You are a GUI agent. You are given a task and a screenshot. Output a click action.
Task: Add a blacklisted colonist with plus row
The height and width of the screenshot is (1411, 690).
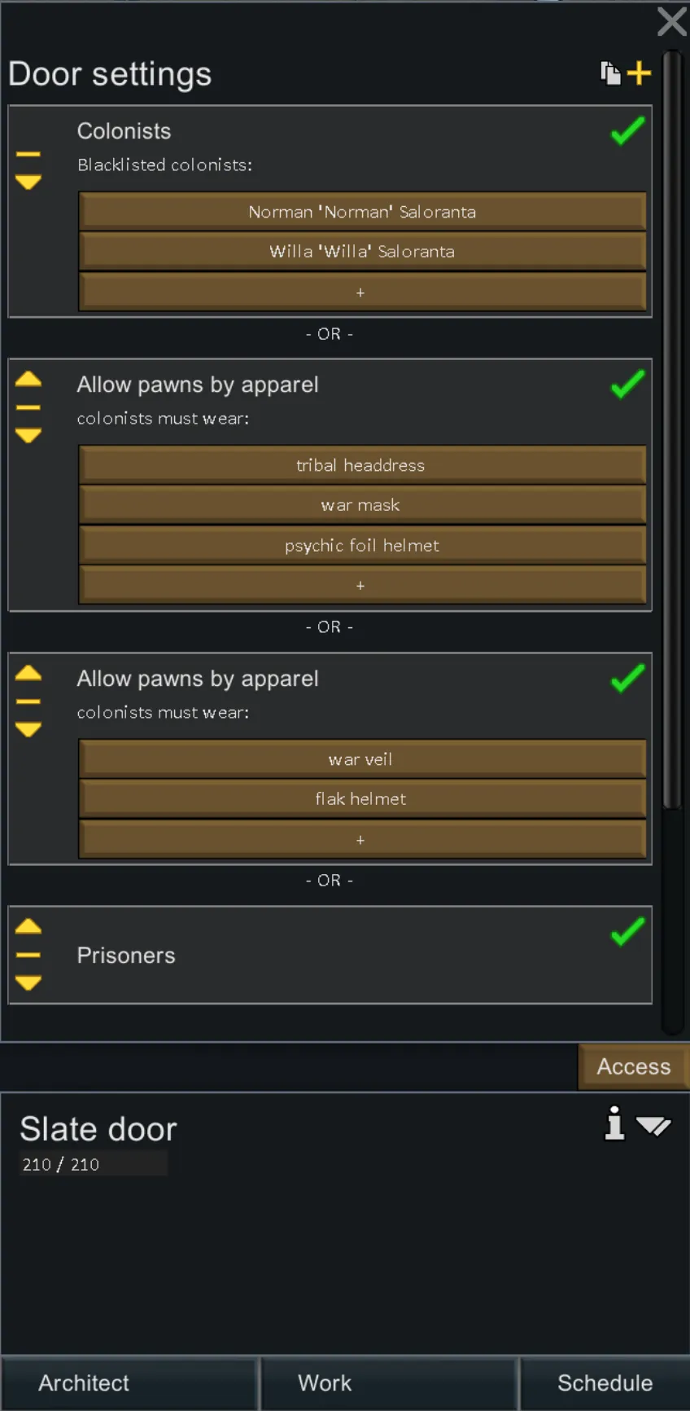(362, 292)
